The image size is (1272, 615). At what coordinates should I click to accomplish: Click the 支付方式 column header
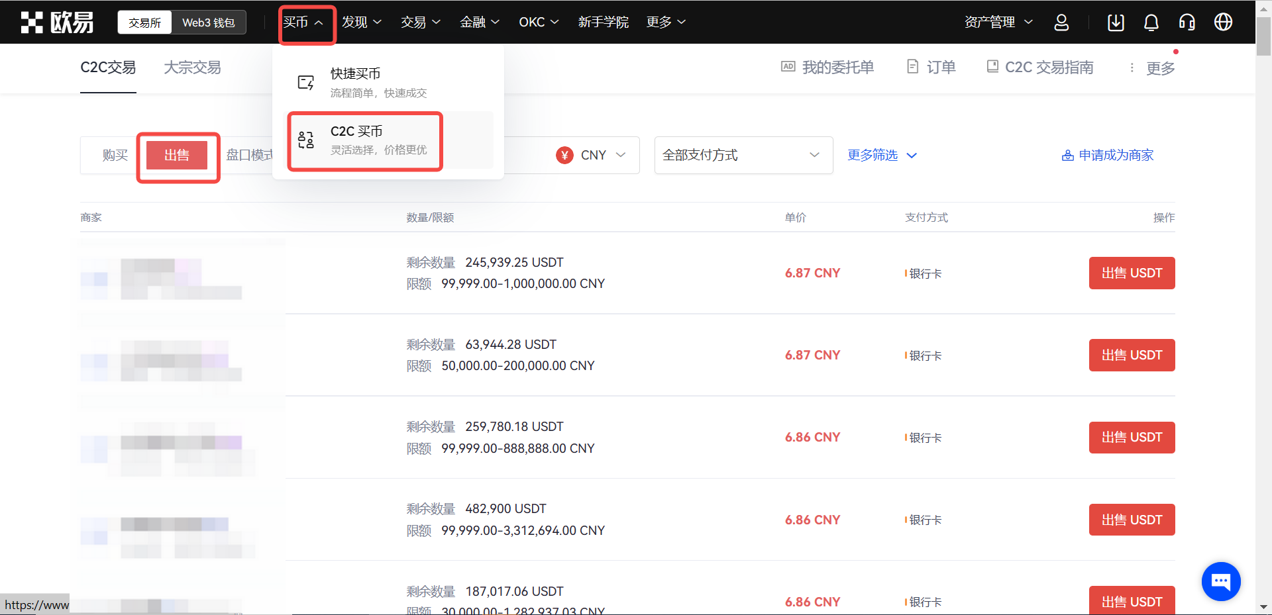(x=926, y=217)
